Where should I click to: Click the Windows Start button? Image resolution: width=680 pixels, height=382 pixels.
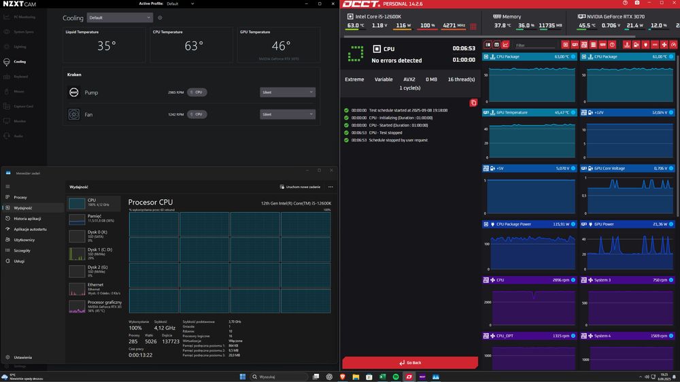pos(243,377)
